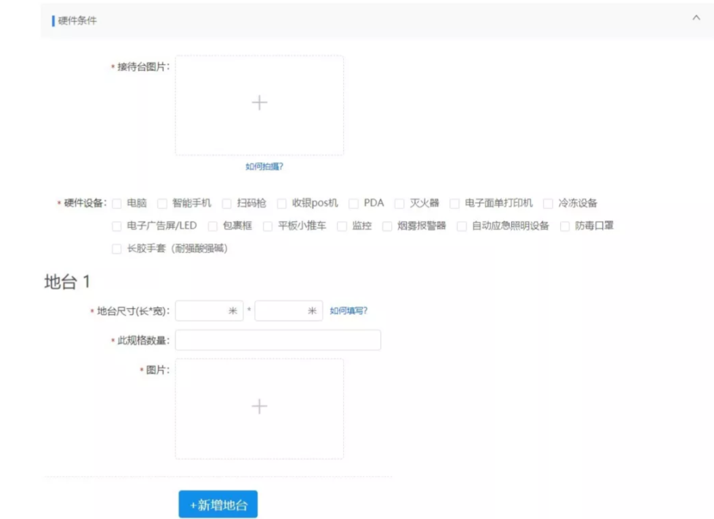714x519 pixels.
Task: Enable the 智能手机 option
Action: (162, 203)
